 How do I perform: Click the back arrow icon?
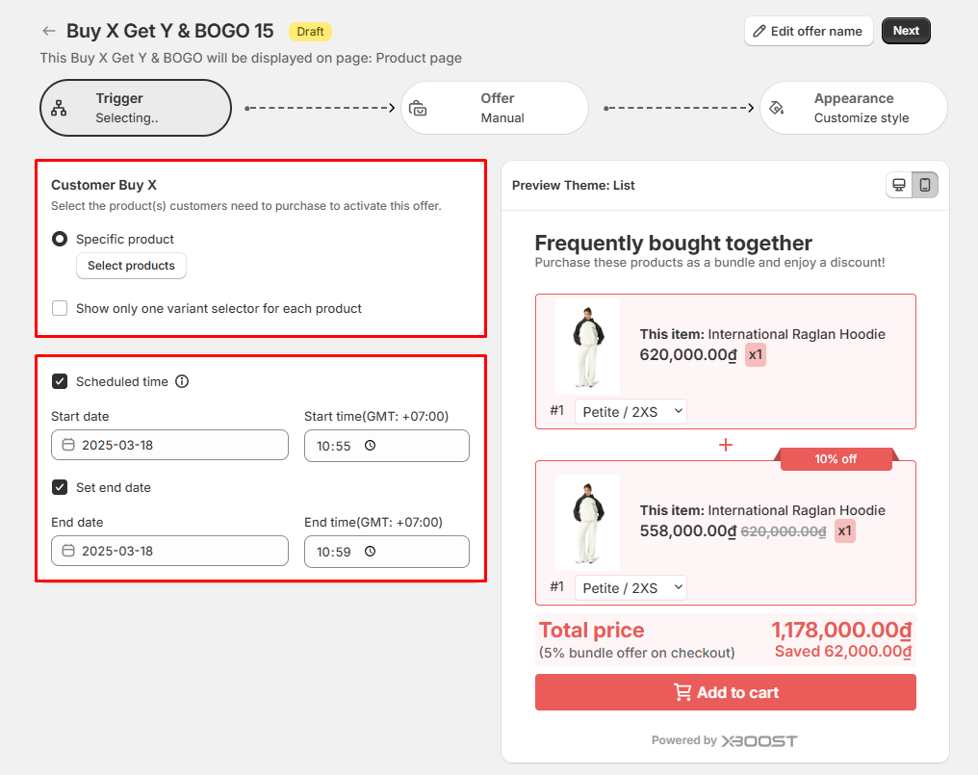(49, 32)
